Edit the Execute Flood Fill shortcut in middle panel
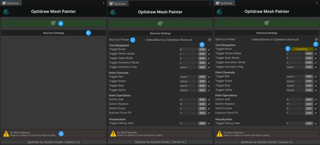 coord(202,113)
